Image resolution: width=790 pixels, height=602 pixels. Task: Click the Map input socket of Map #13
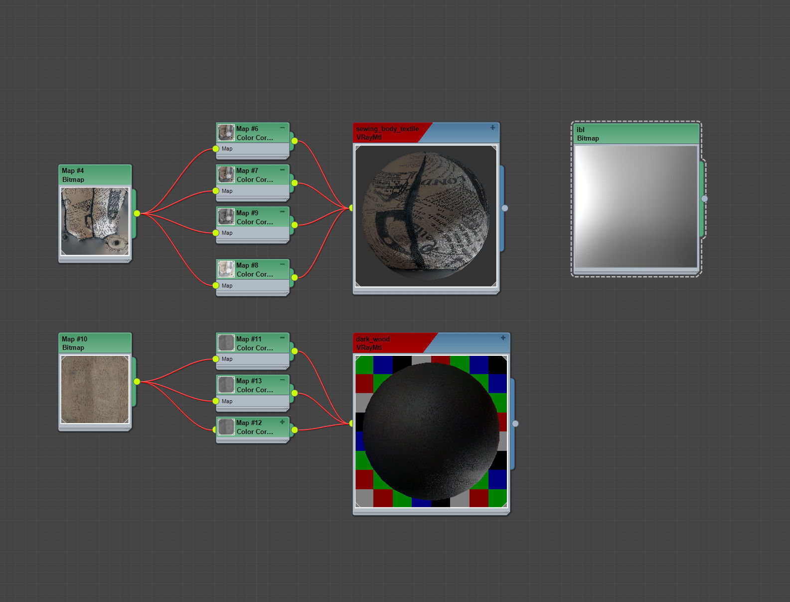tap(216, 401)
